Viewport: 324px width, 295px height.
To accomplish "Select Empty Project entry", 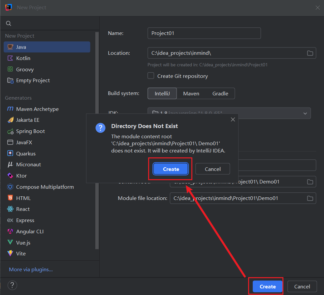I will coord(47,81).
